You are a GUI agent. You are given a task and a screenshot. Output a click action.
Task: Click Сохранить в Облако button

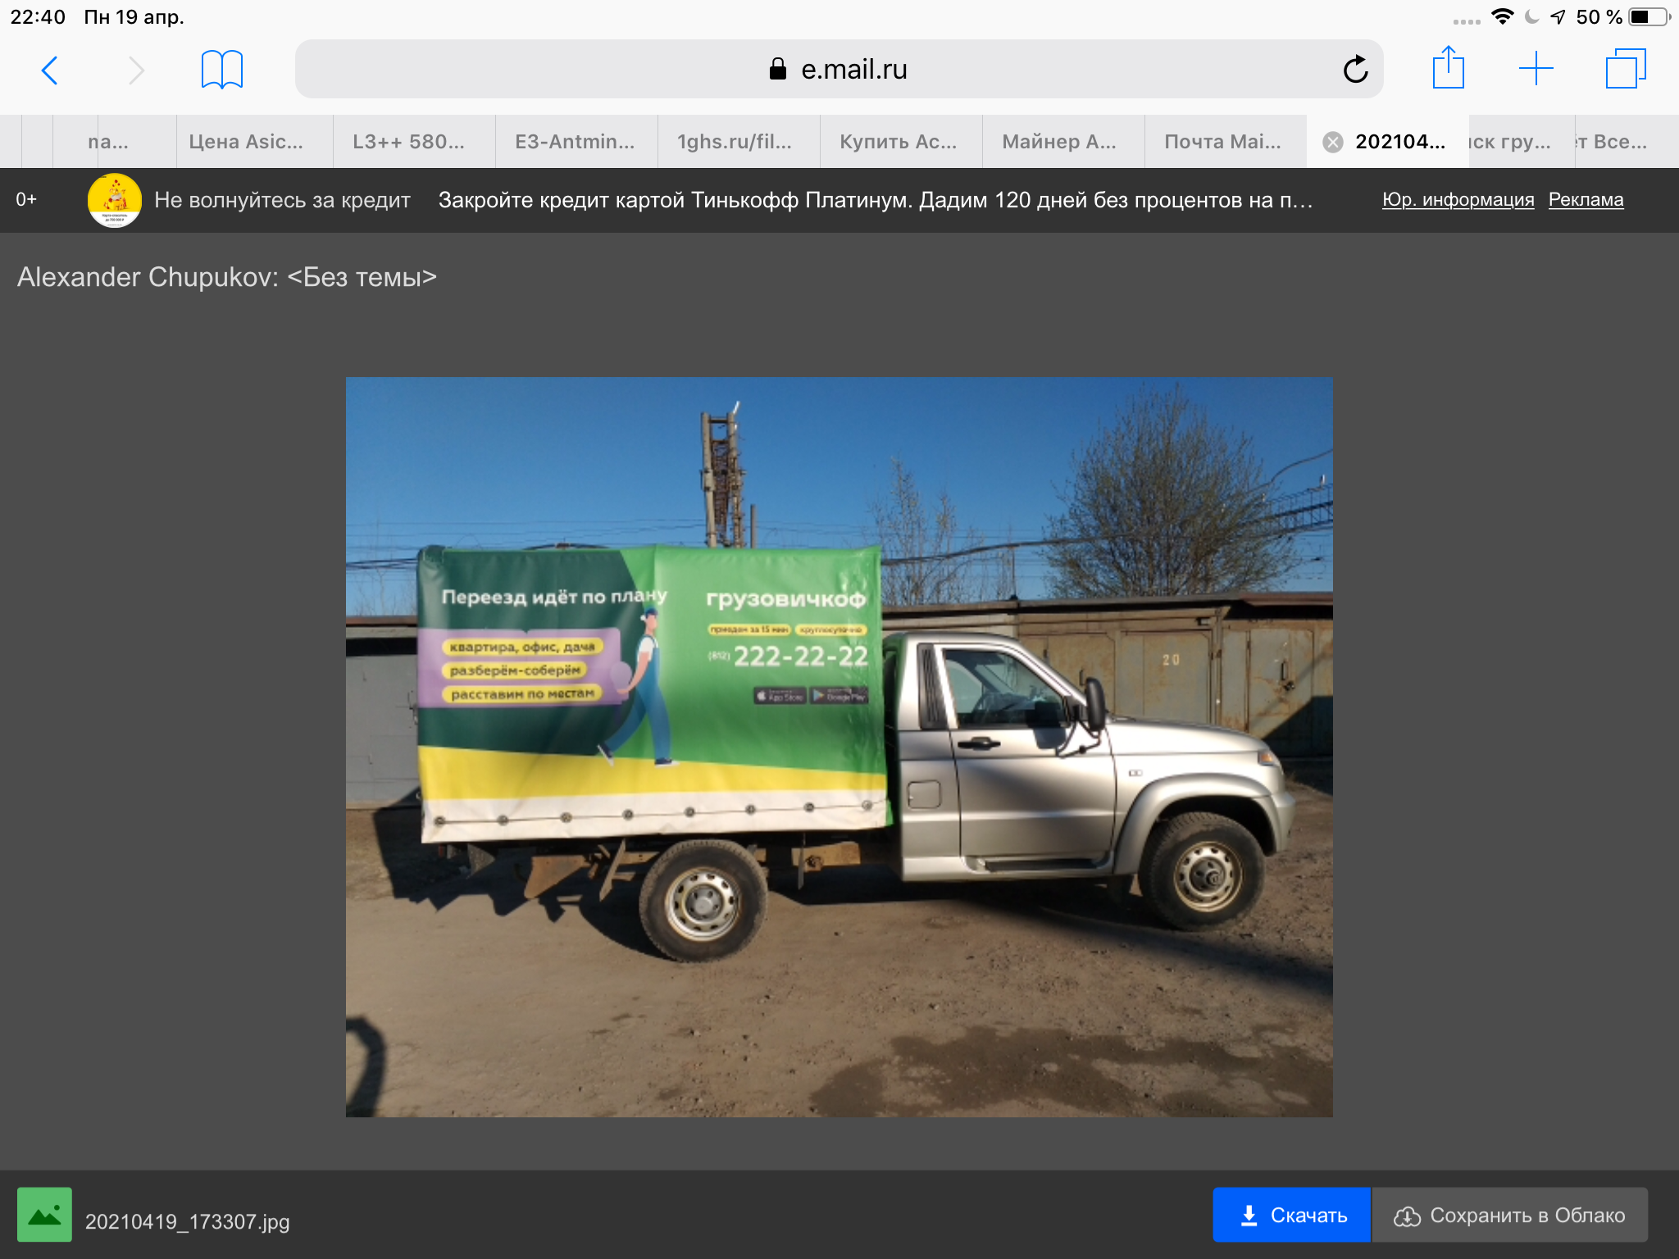[x=1509, y=1215]
